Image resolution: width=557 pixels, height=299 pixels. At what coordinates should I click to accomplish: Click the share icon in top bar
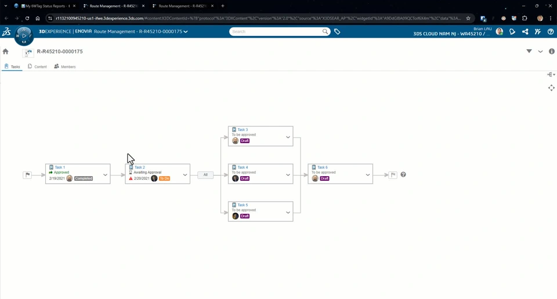[525, 31]
